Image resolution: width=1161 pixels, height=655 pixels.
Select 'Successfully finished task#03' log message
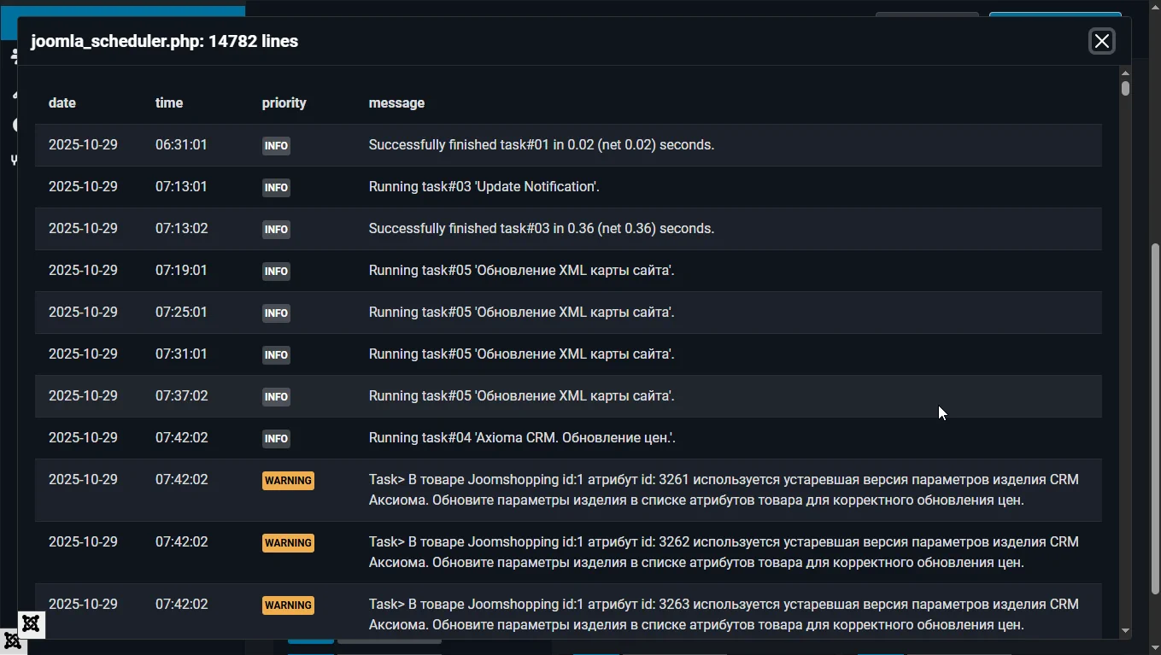coord(541,229)
